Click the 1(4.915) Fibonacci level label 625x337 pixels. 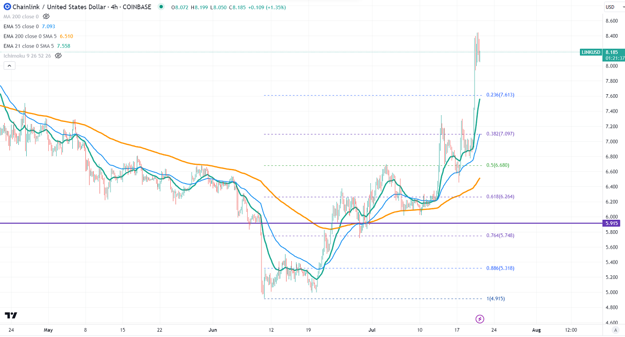click(x=496, y=298)
